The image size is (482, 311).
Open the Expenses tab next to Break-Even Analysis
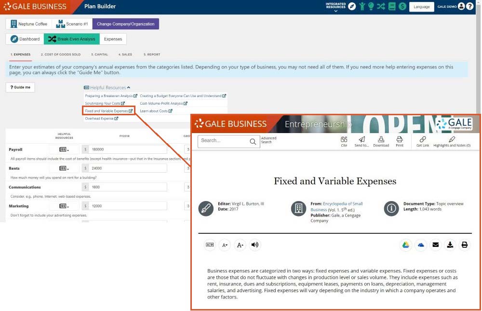(x=113, y=39)
